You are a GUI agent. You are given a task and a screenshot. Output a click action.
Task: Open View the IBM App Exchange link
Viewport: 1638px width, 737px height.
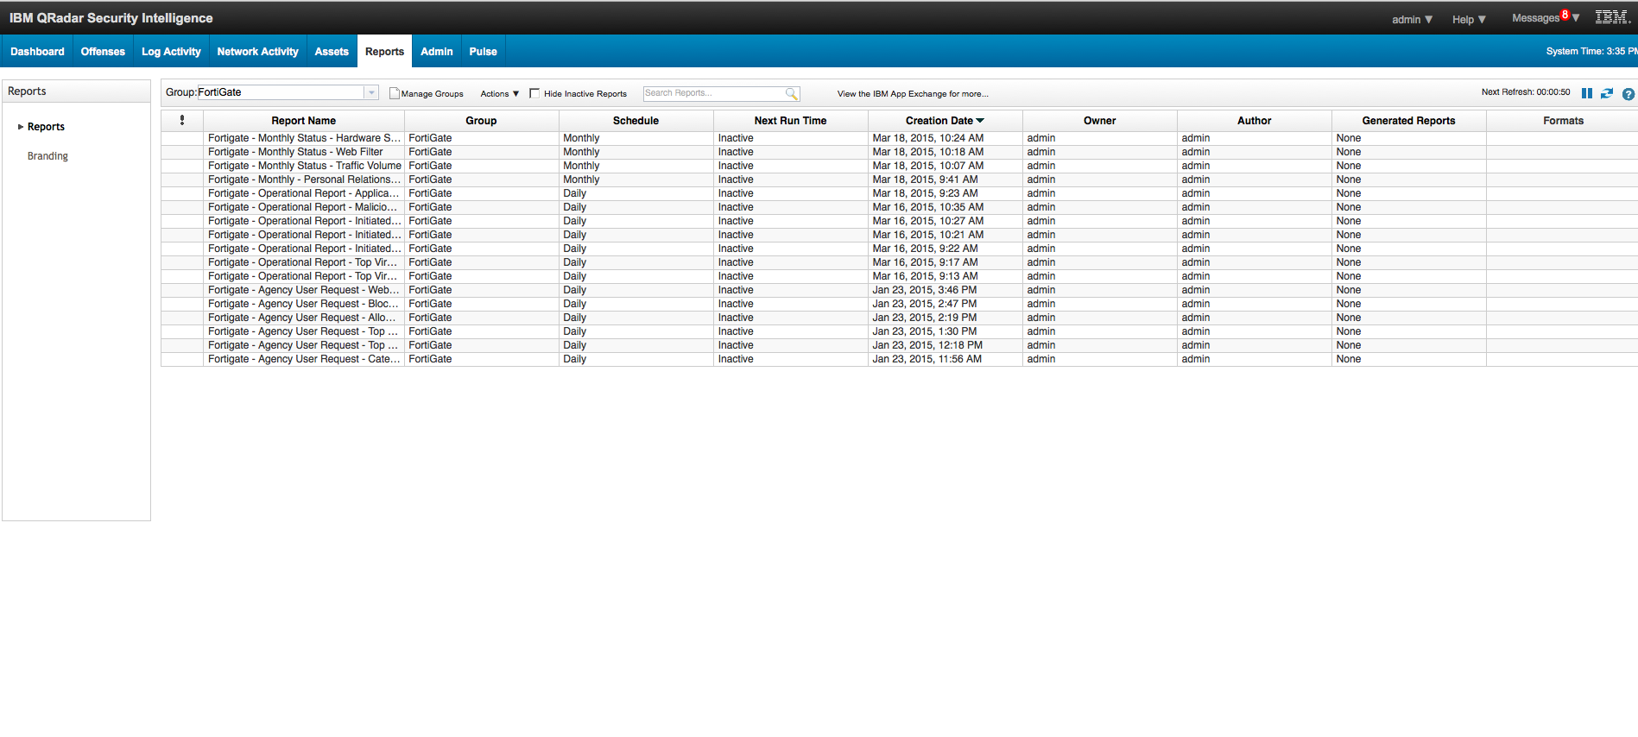coord(913,94)
